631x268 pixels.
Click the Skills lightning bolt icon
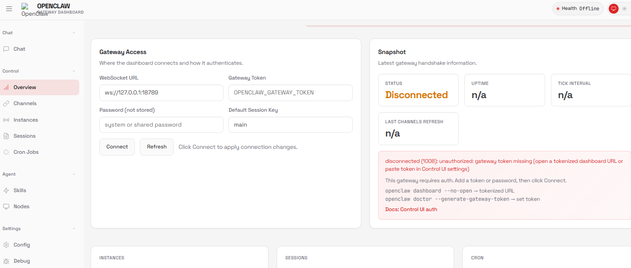click(6, 190)
